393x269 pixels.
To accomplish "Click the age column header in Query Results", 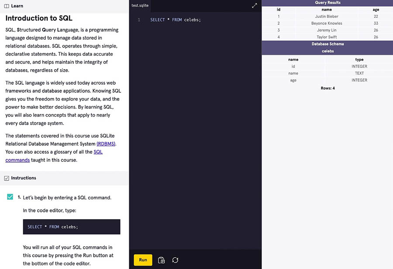I will click(376, 10).
